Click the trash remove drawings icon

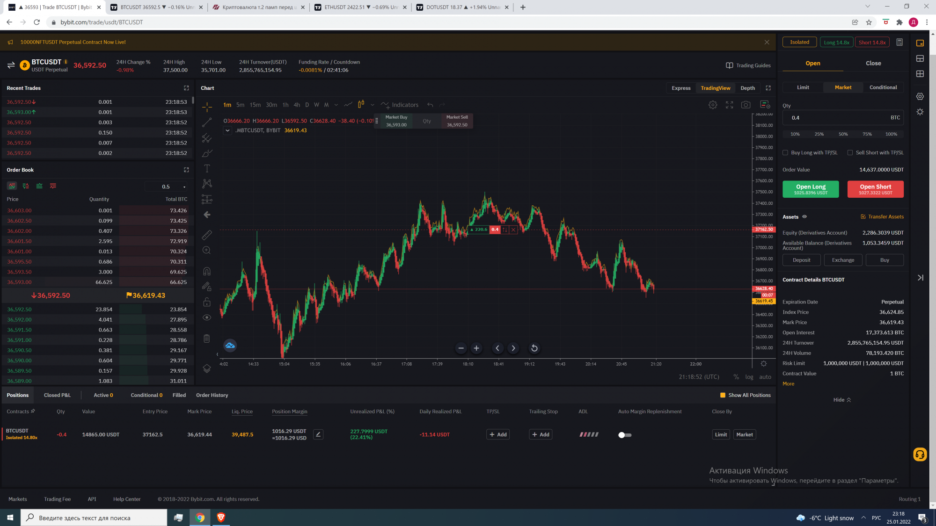(207, 338)
